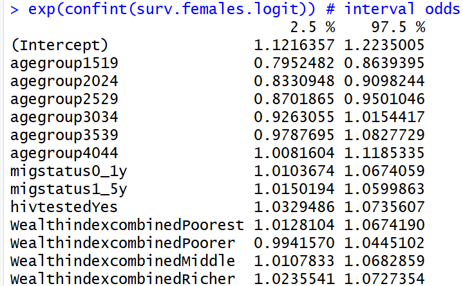The image size is (463, 286).
Task: Click the hivtestedYes upper bound value 1.0735607
Action: [x=384, y=208]
